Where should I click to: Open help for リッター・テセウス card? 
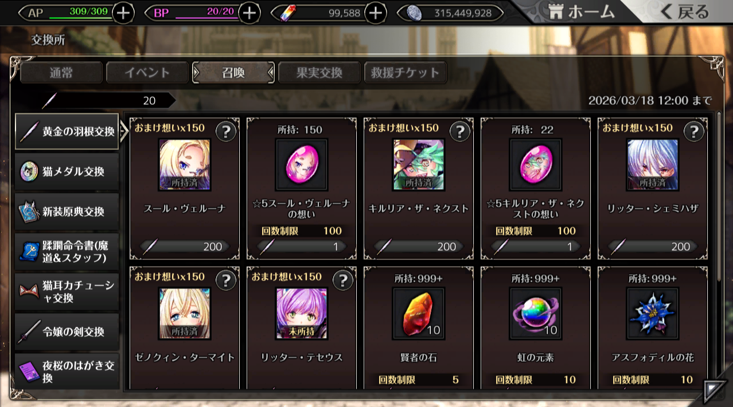pyautogui.click(x=343, y=280)
